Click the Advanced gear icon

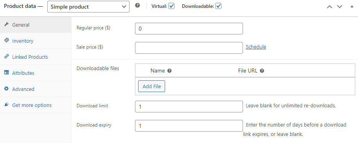[7, 89]
